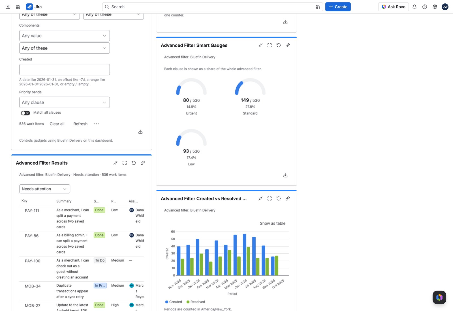Sort by the Summary column header
Screen dimensions: 453x311
(64, 201)
